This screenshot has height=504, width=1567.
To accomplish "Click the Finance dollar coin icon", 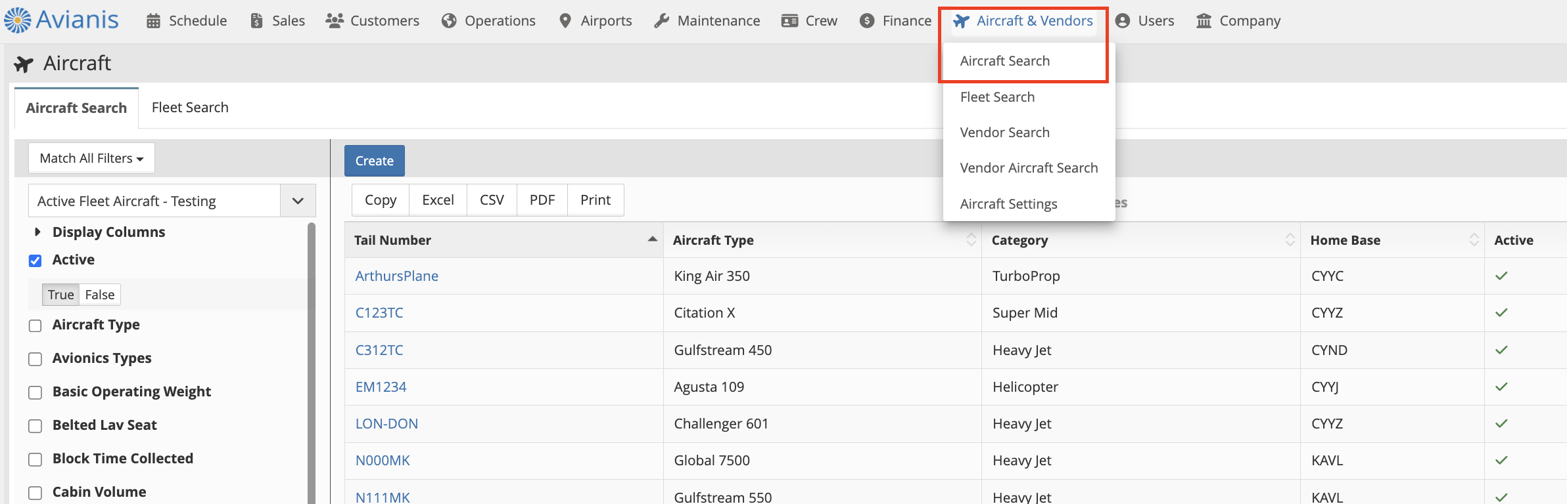I will 867,21.
